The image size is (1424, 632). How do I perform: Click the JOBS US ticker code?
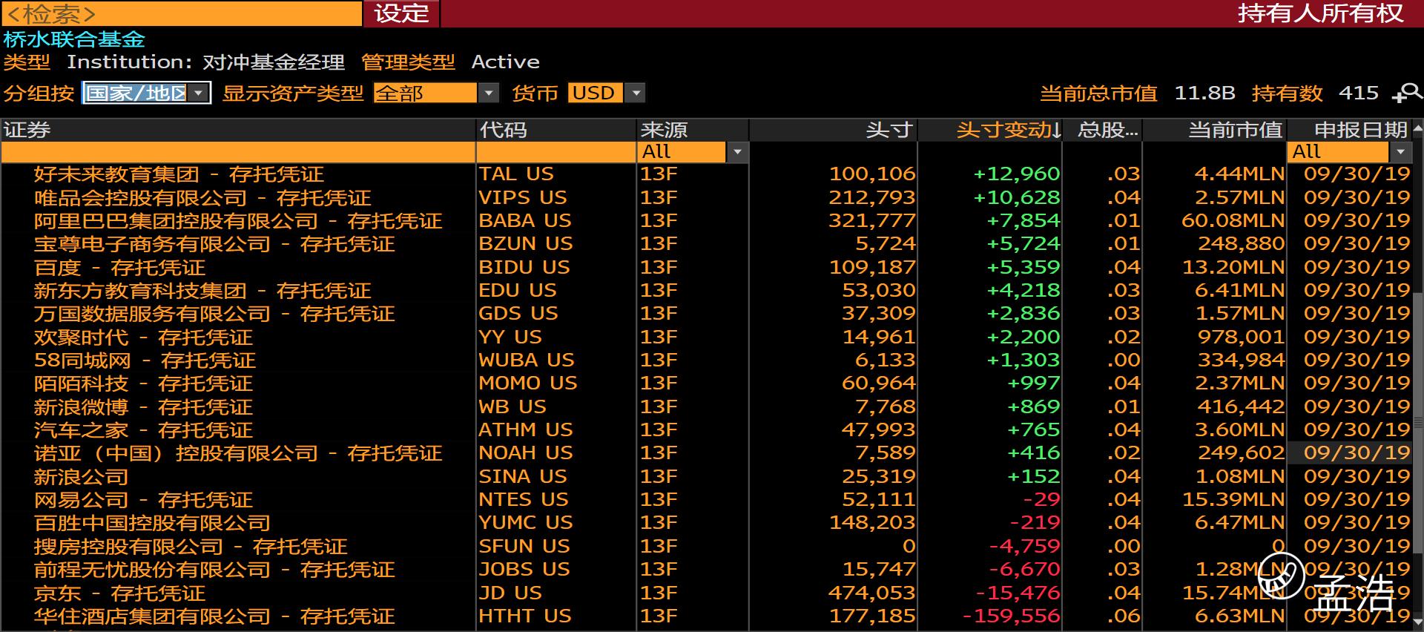point(524,569)
